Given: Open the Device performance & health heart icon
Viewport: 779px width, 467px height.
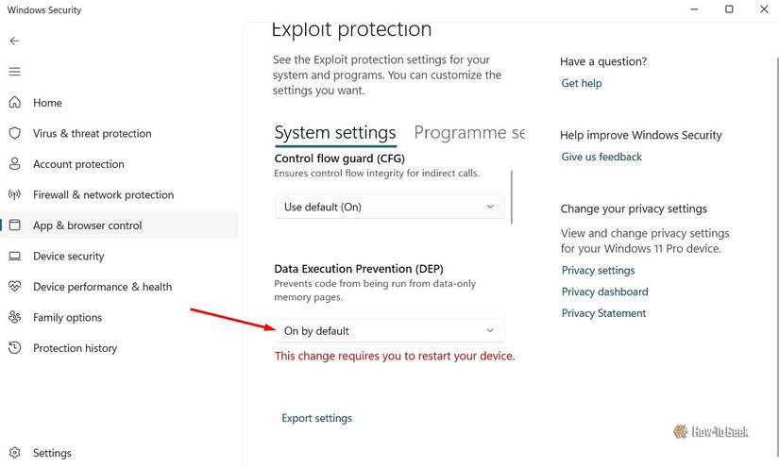Looking at the screenshot, I should click(14, 287).
